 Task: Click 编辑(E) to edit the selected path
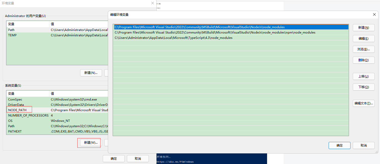[x=363, y=38]
